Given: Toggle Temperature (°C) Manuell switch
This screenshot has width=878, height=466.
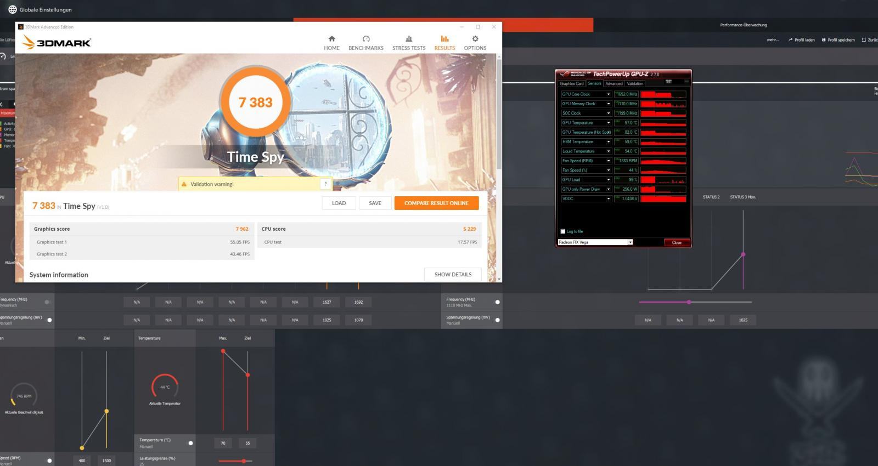Looking at the screenshot, I should [x=190, y=443].
